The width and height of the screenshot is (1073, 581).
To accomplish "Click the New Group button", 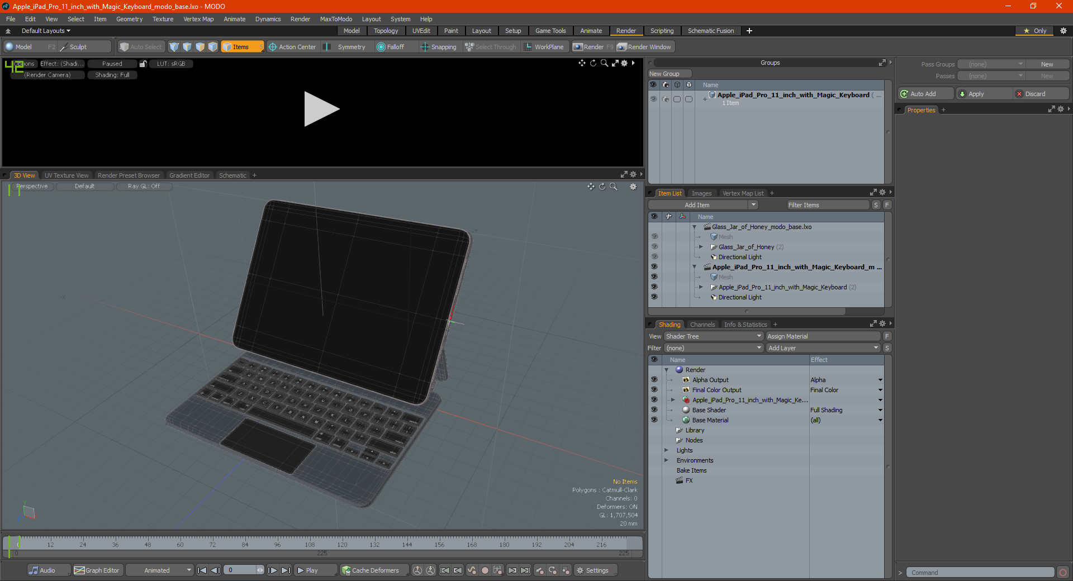I will (670, 74).
